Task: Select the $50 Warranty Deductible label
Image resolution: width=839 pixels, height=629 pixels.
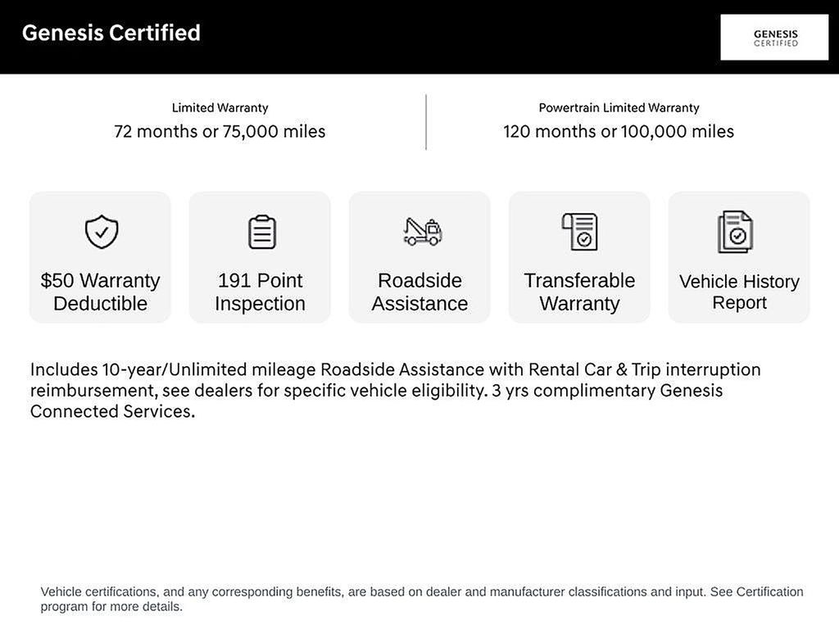Action: click(x=100, y=292)
